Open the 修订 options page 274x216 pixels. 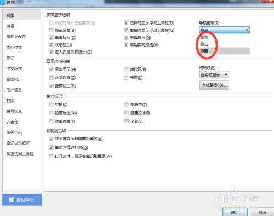point(10,58)
